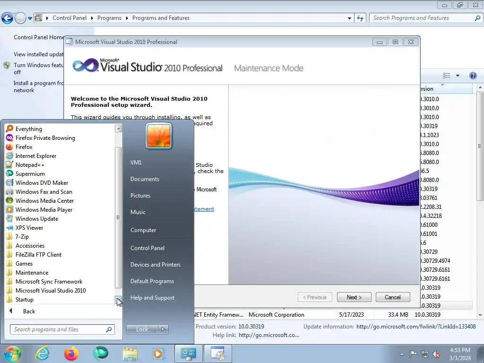This screenshot has height=363, width=484.
Task: Open Action Center flag icon
Action: point(413,354)
